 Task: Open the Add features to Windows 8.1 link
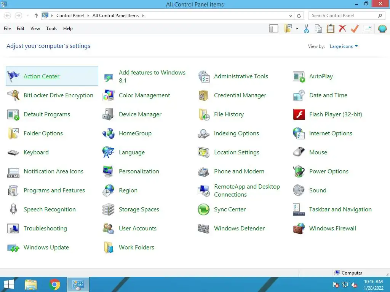point(152,76)
